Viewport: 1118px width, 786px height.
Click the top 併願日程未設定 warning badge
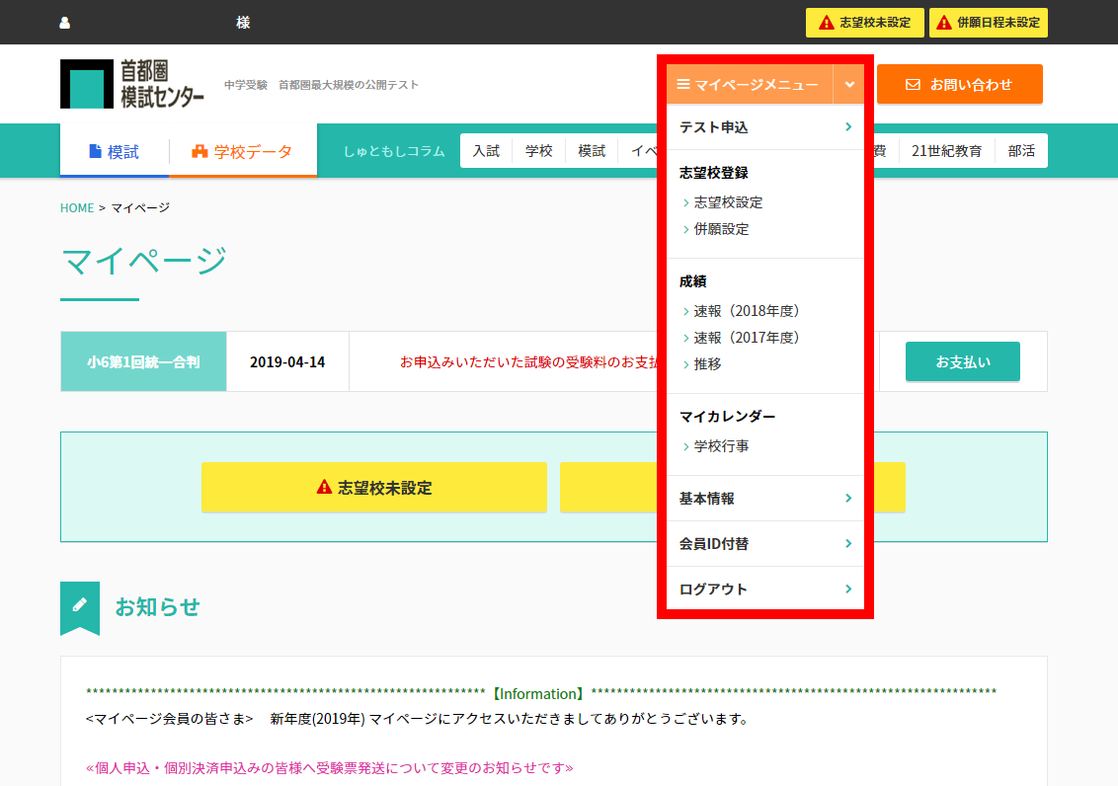click(x=988, y=23)
